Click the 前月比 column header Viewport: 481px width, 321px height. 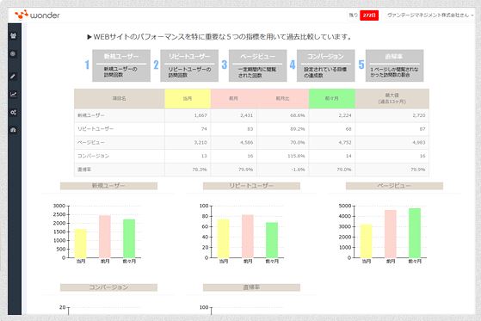pos(282,98)
